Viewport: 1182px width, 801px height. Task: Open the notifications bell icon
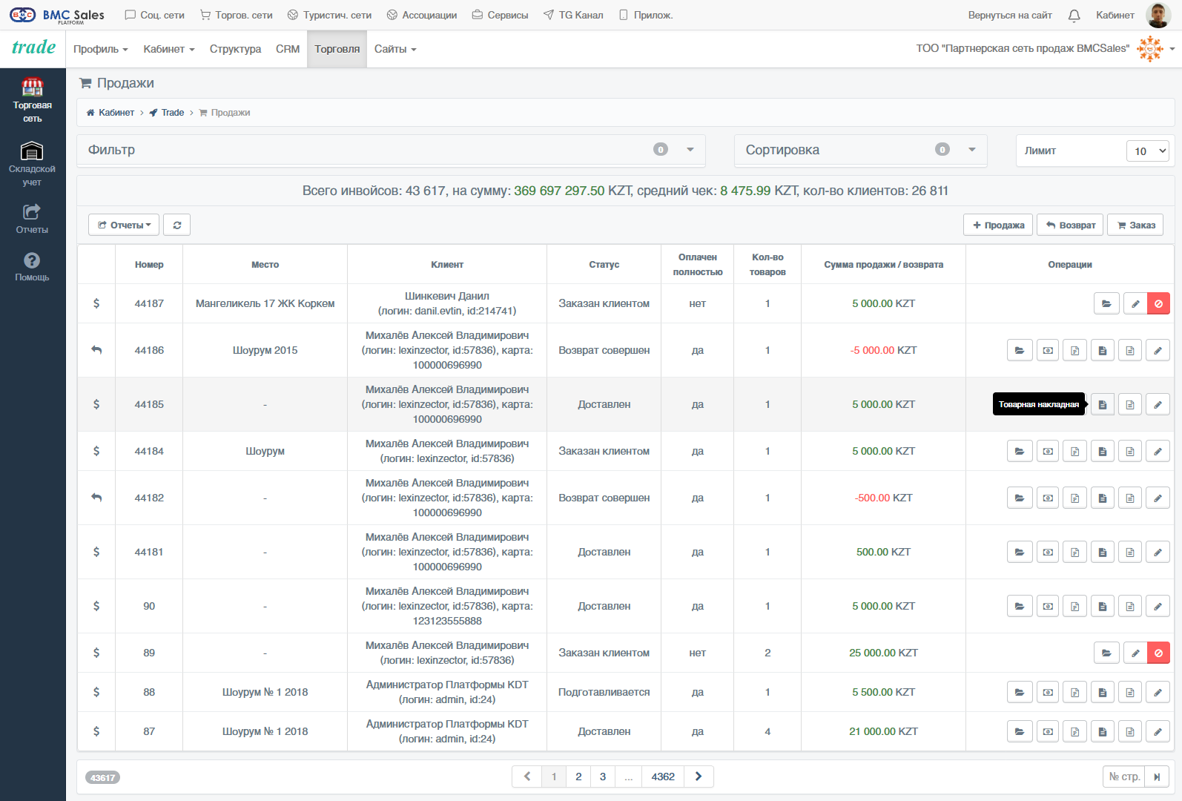coord(1074,15)
